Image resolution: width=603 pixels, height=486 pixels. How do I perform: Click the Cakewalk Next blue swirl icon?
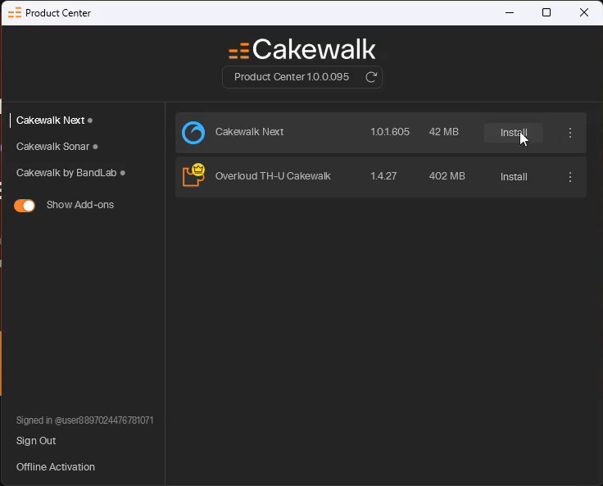193,133
